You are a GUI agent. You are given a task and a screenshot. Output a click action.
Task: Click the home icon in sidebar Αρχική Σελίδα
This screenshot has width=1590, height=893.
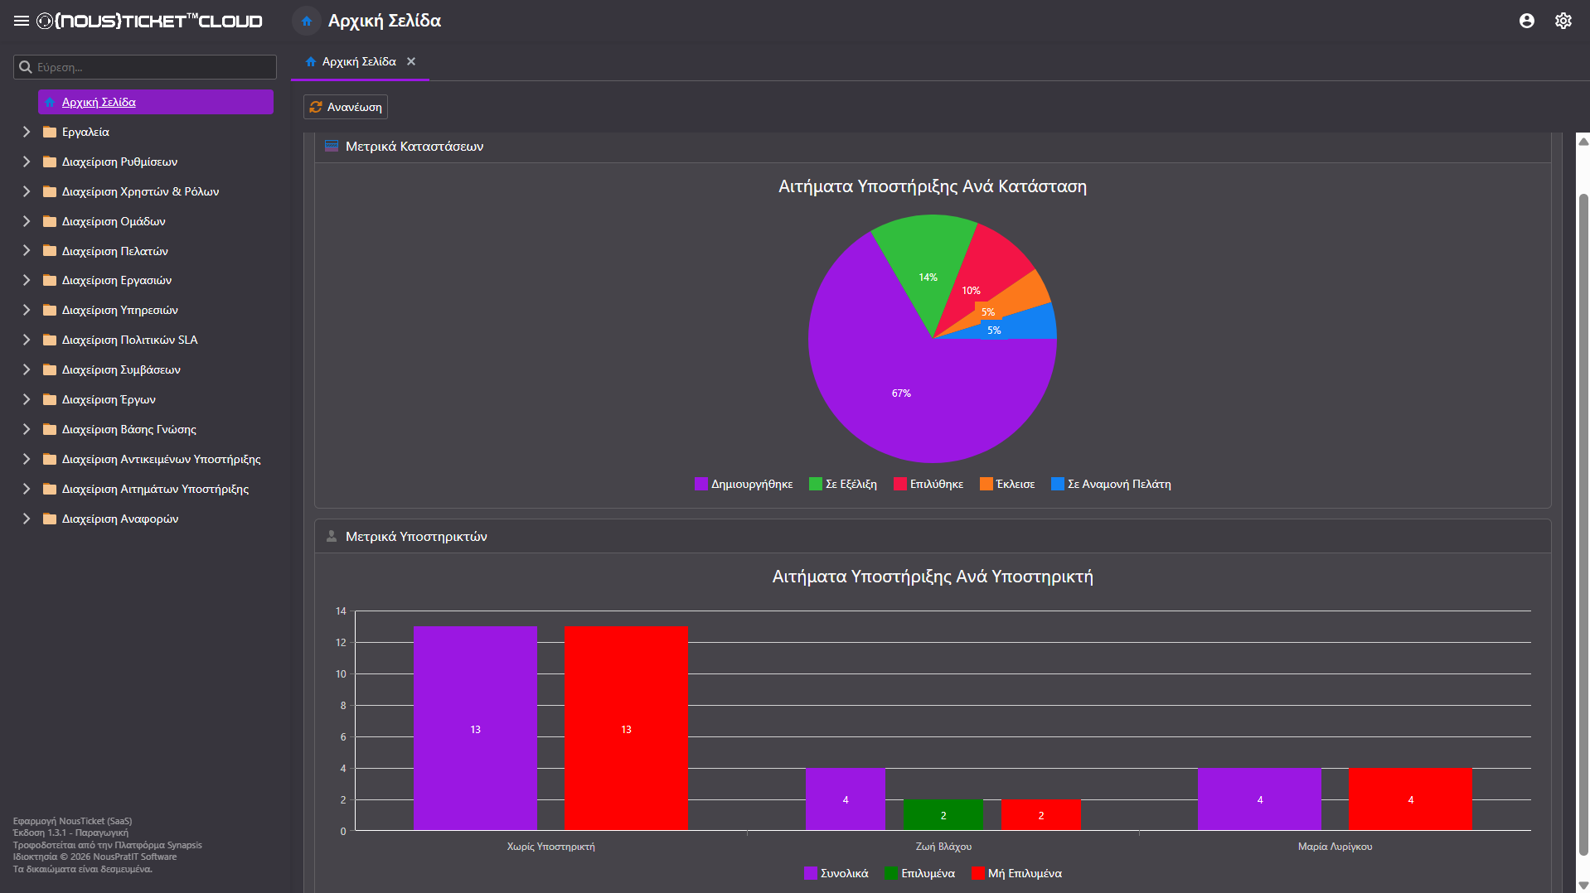tap(50, 102)
